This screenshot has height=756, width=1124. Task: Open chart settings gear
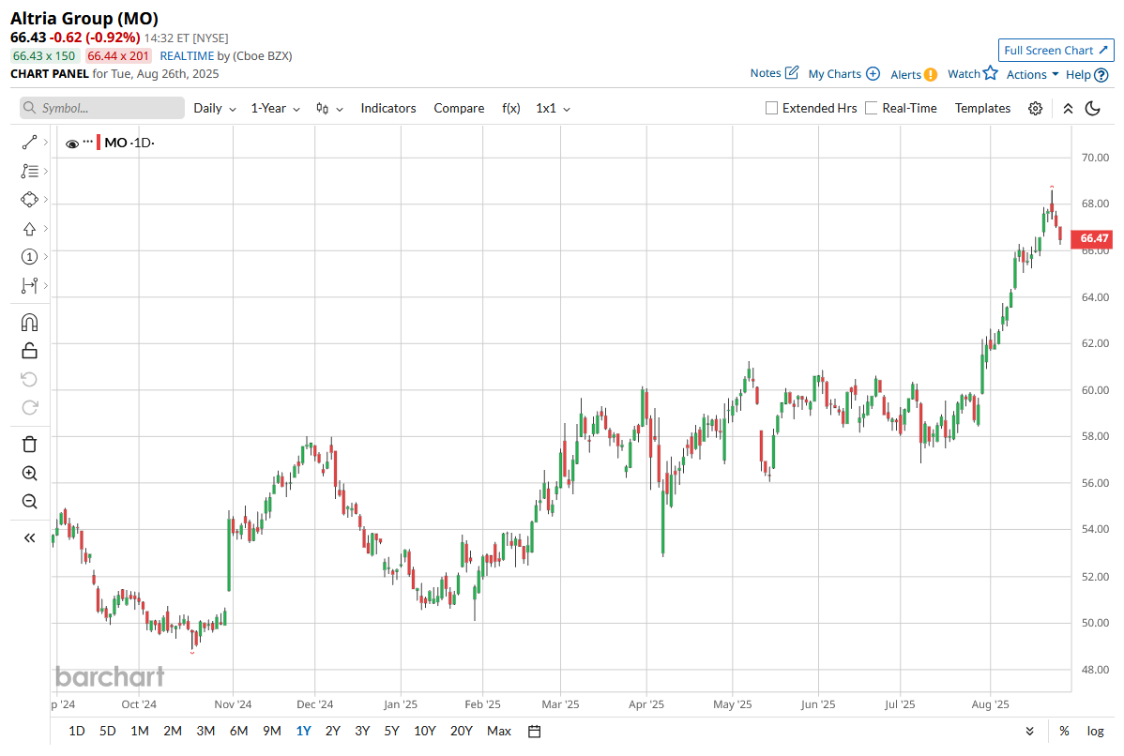1035,108
